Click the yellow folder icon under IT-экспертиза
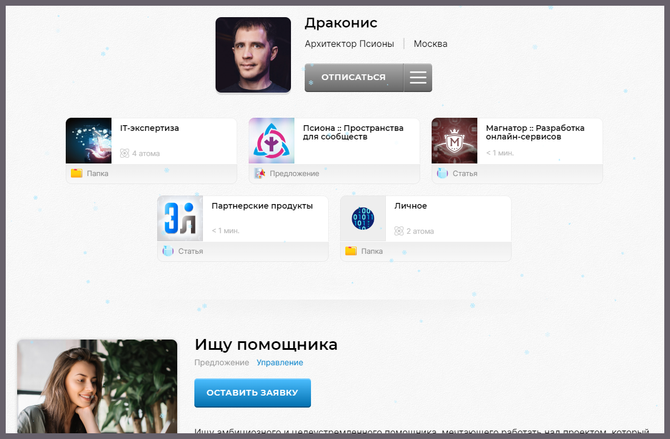Viewport: 670px width, 439px height. [x=77, y=173]
